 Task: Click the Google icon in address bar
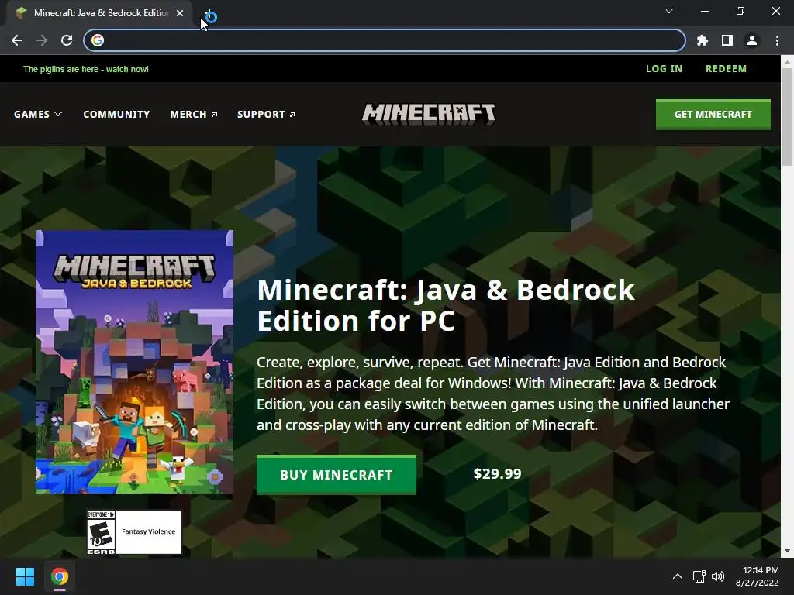98,40
